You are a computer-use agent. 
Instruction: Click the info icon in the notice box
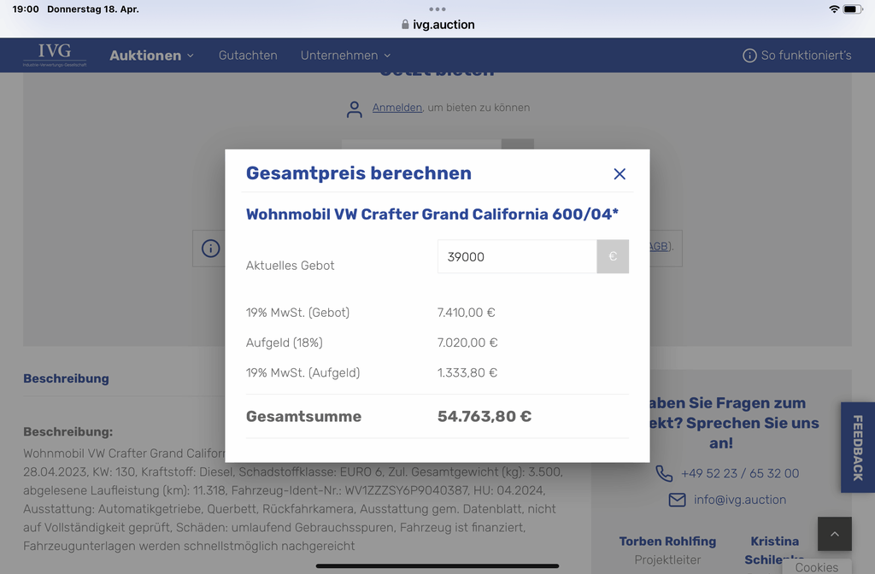click(210, 249)
